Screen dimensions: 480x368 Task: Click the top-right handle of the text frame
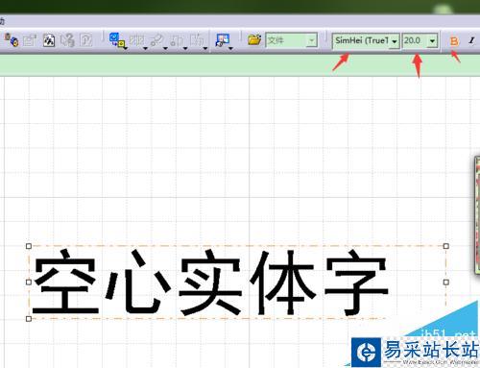click(446, 246)
